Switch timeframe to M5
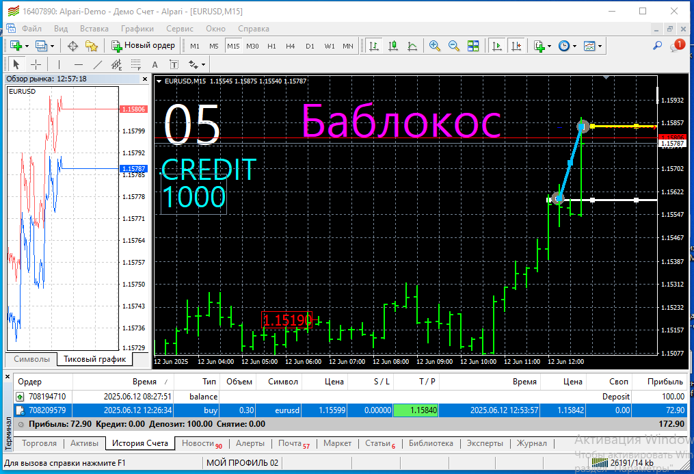Image resolution: width=694 pixels, height=474 pixels. tap(214, 46)
